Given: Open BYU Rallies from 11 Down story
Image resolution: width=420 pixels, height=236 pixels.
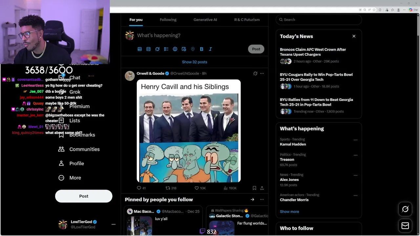Looking at the screenshot, I should (319, 105).
